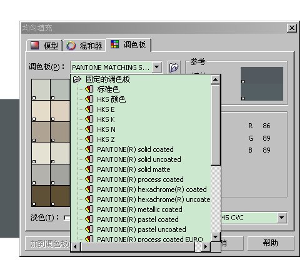
Task: Switch to the 调色板 tab
Action: click(128, 44)
